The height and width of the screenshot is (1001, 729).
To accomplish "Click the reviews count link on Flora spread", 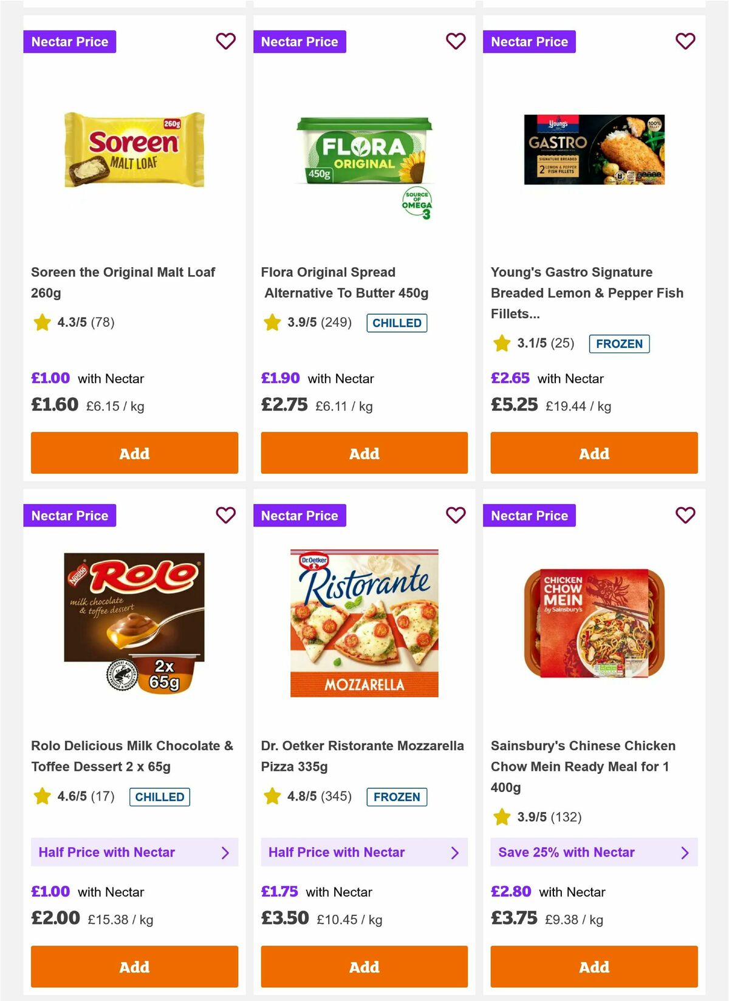I will click(x=338, y=323).
